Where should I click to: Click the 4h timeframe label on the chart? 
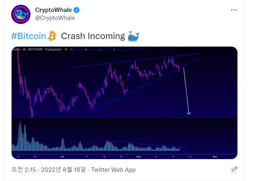click(25, 50)
